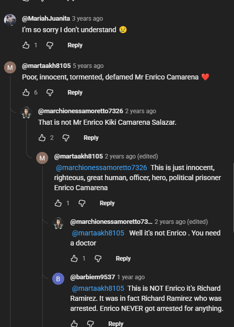Open the @marchionessamoretto7326 mention link

click(x=101, y=168)
